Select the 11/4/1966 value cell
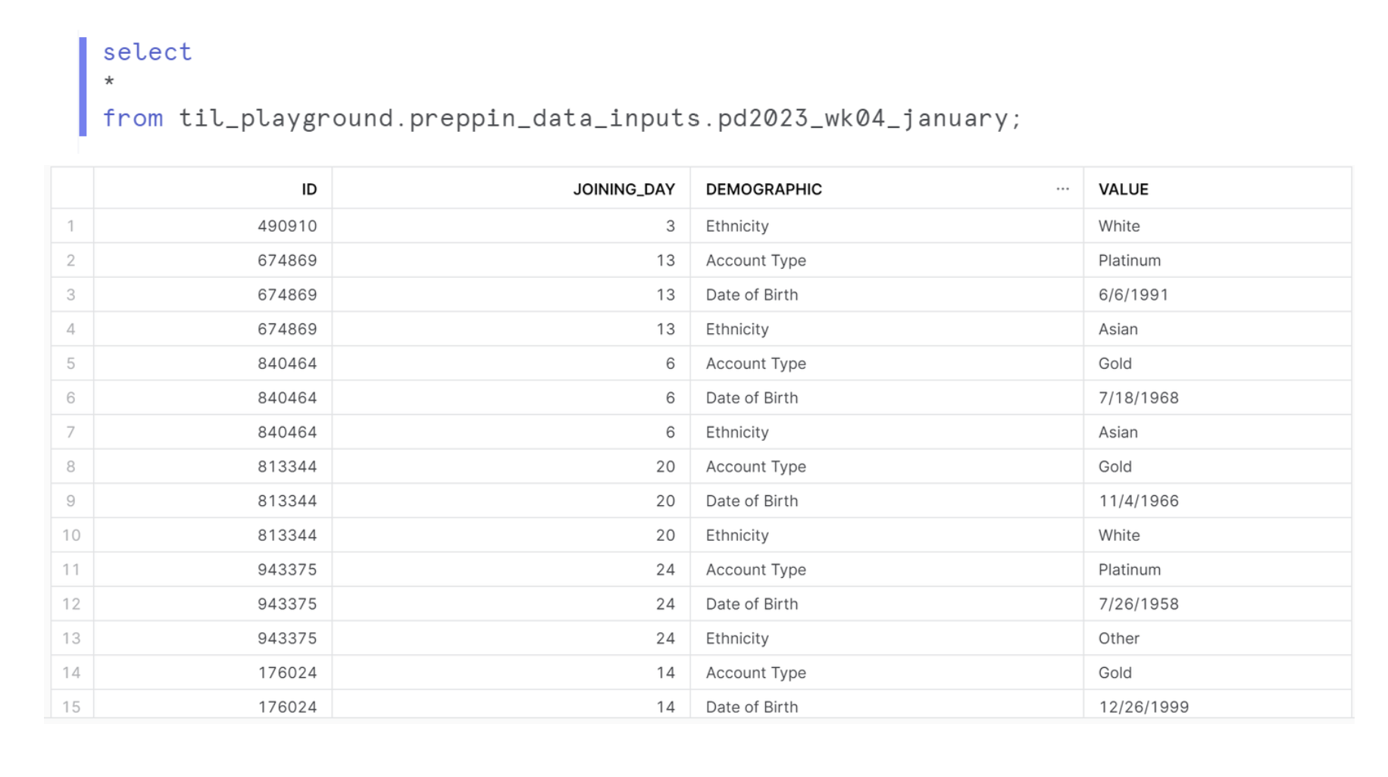This screenshot has height=777, width=1388. 1139,501
